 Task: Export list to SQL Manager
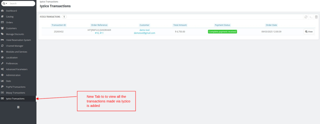[x=316, y=17]
